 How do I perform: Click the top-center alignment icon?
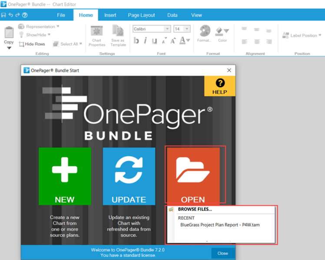click(x=257, y=30)
